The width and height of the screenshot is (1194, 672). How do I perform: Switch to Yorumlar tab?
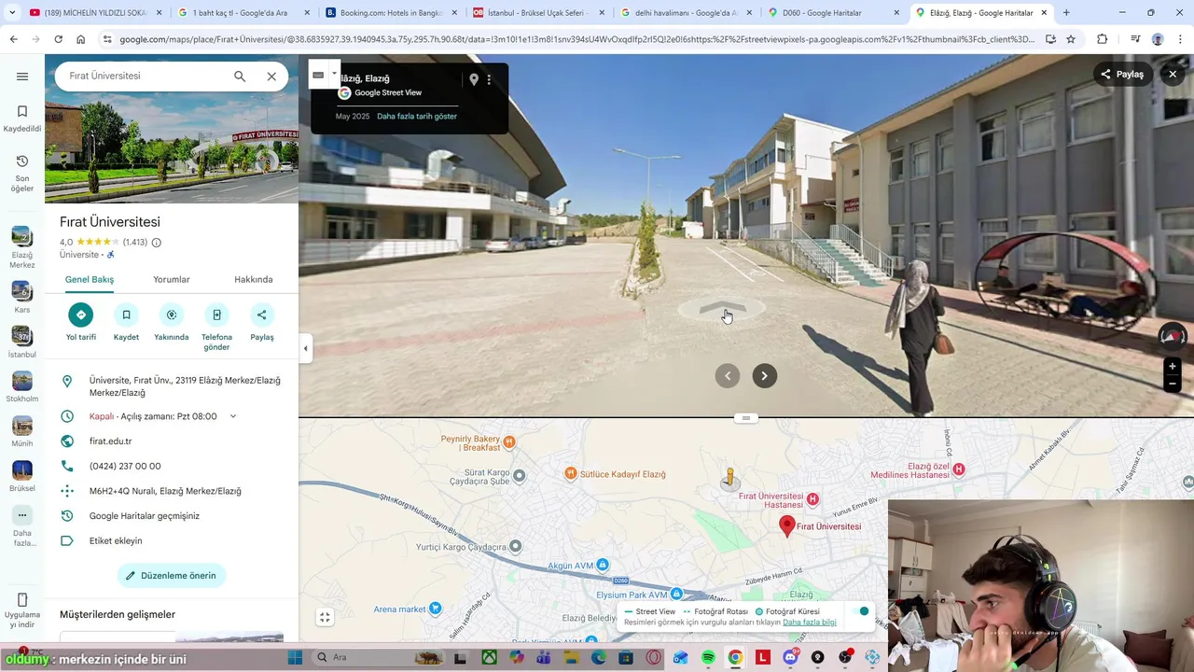click(x=172, y=279)
